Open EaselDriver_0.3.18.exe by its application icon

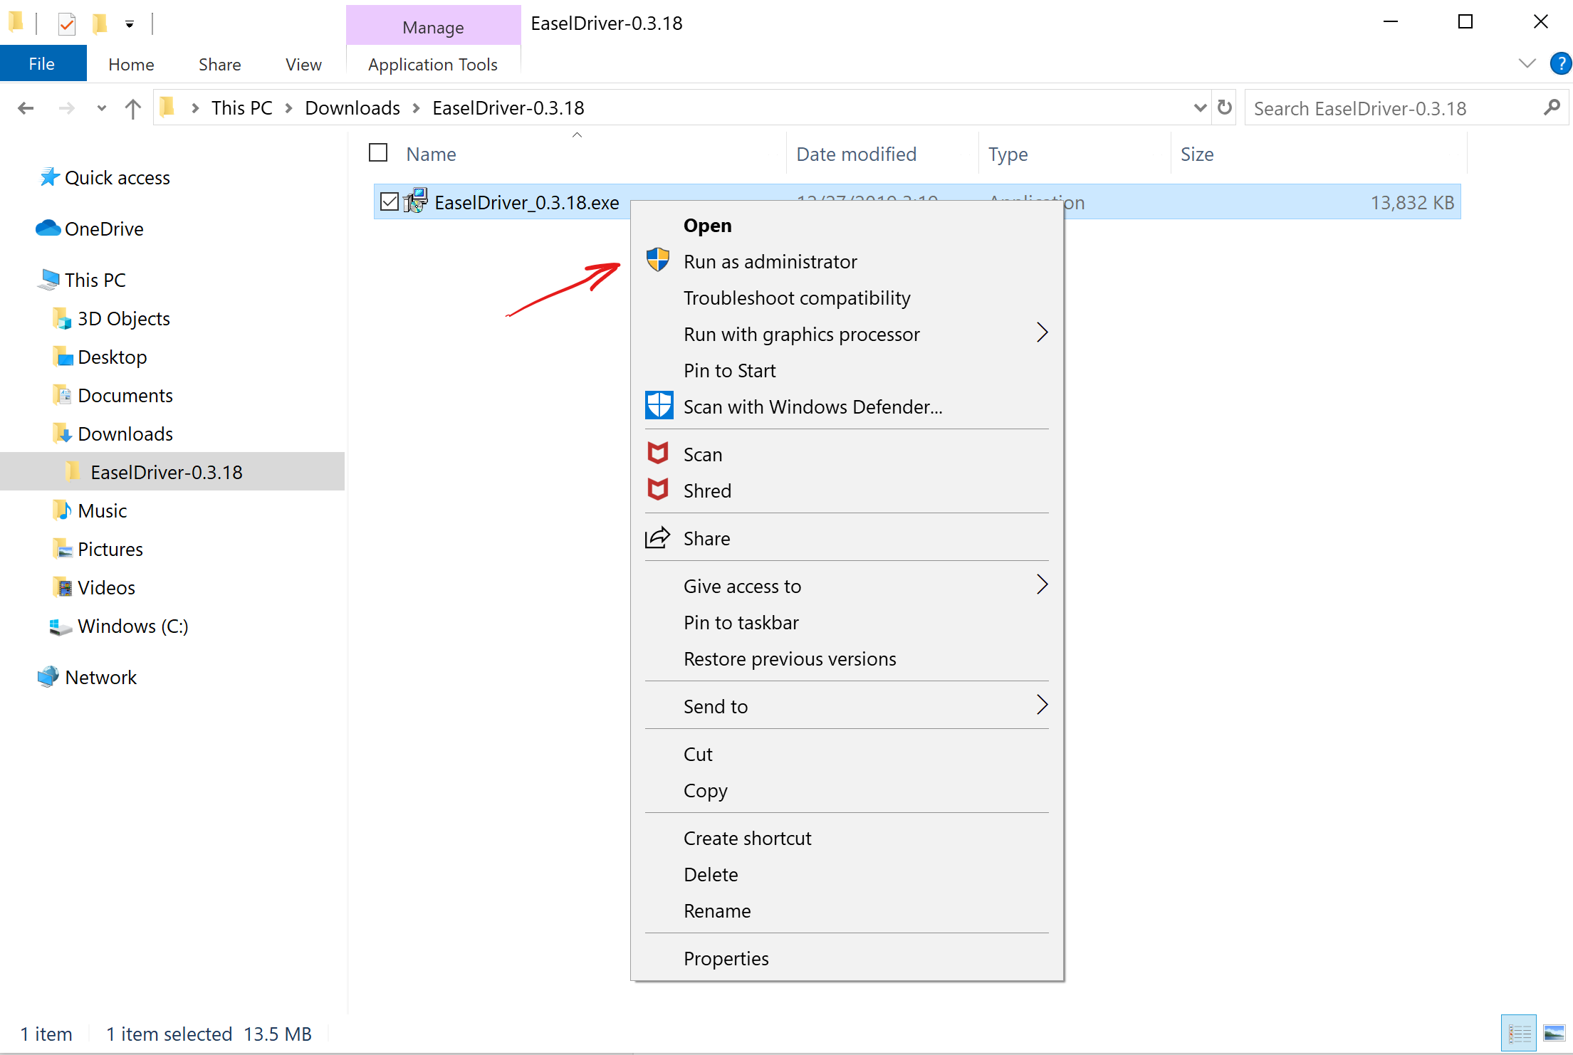(417, 201)
